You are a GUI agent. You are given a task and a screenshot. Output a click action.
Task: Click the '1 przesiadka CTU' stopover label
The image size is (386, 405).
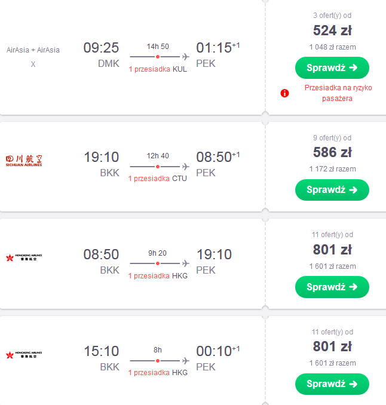click(158, 179)
